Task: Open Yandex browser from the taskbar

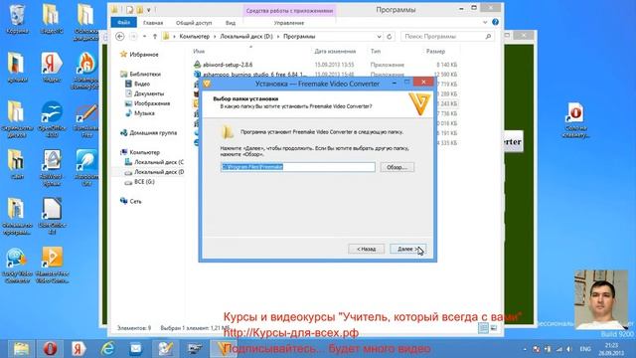Action: pyautogui.click(x=79, y=349)
